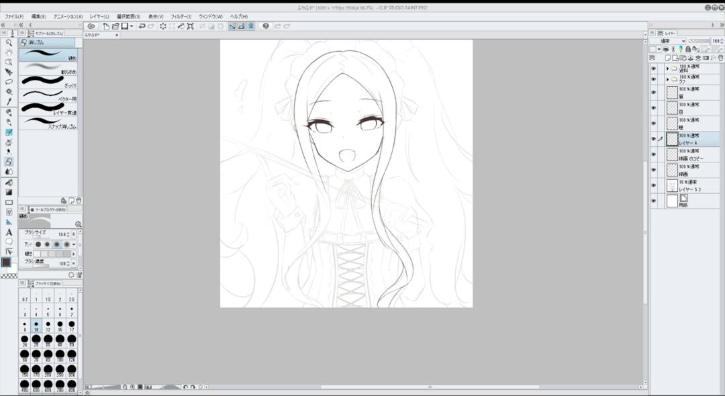
Task: Expand the 資料 layer folder
Action: pos(667,68)
